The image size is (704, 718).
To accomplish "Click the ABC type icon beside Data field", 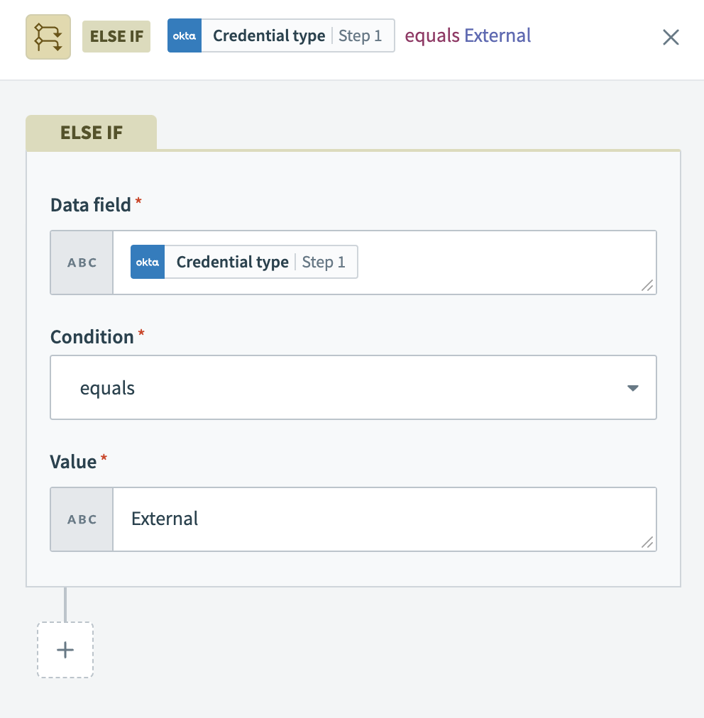I will (81, 262).
